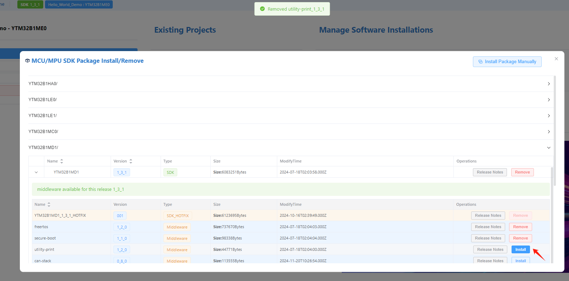Click utility-print version tag 1_2_0
This screenshot has width=569, height=281.
(122, 250)
